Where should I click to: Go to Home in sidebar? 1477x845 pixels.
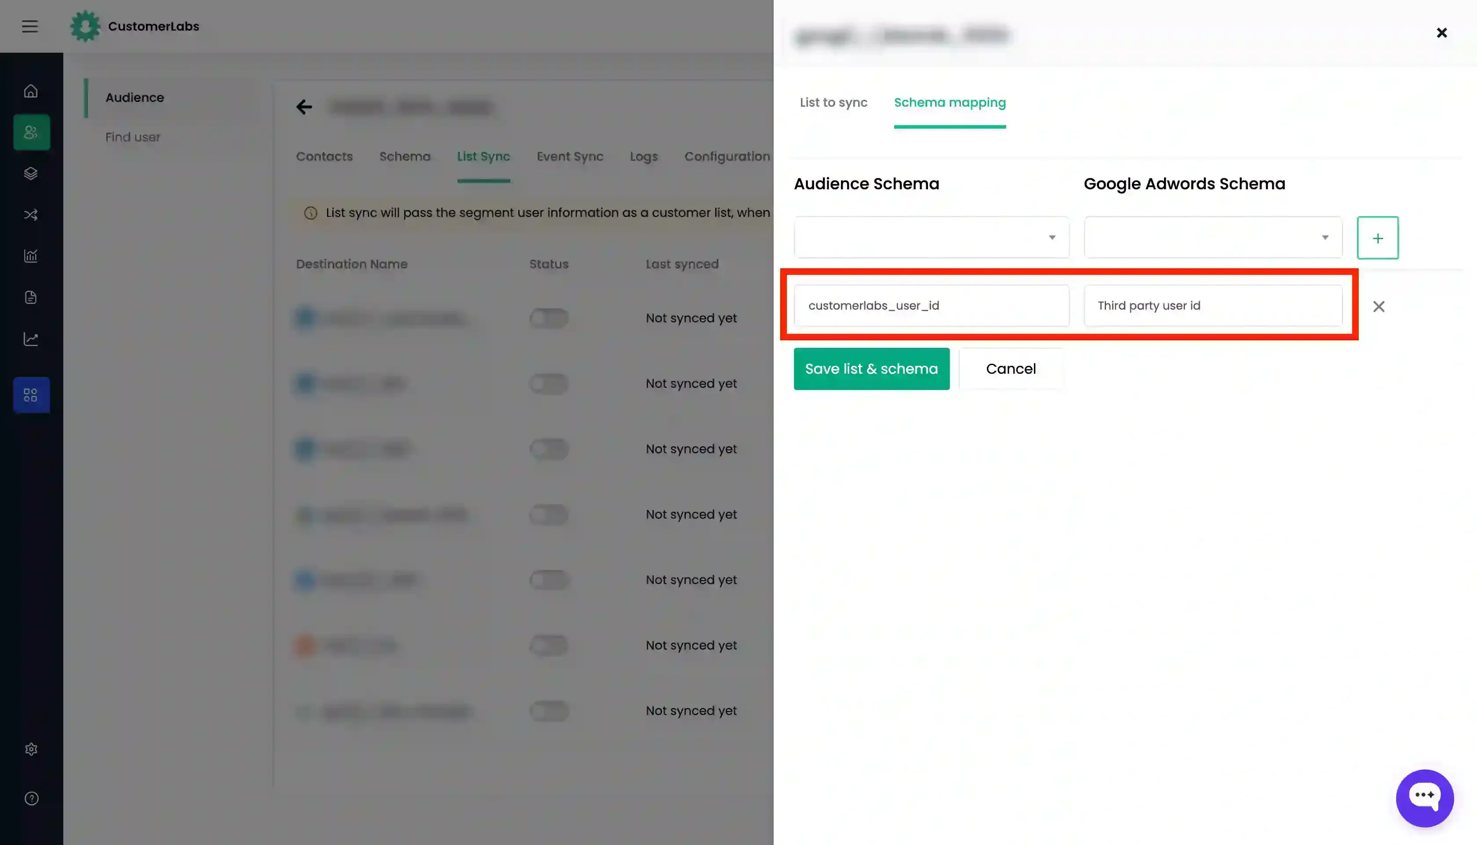pos(31,91)
